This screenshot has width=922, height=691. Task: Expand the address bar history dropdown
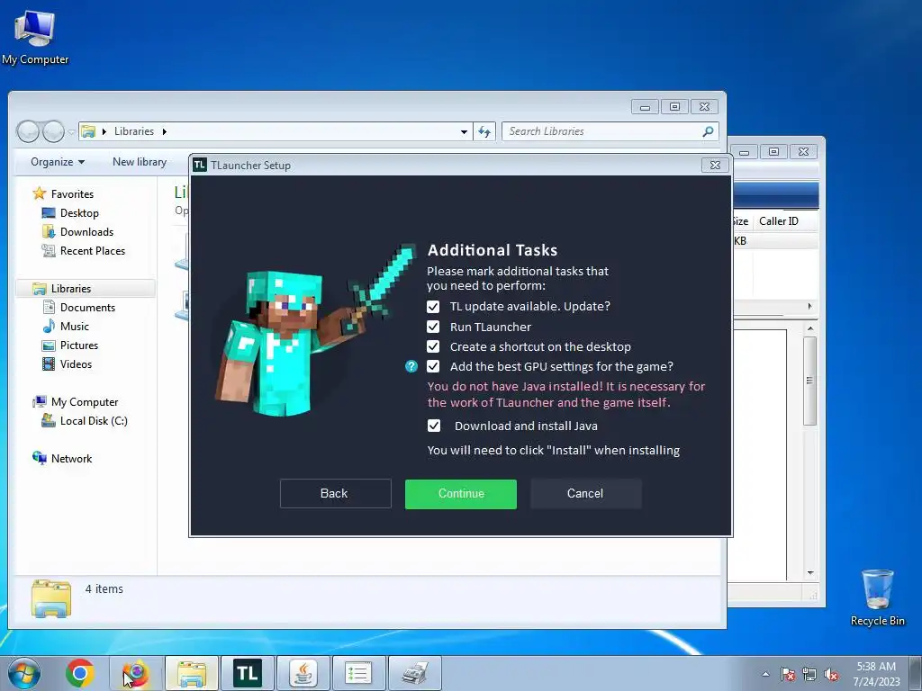tap(464, 131)
